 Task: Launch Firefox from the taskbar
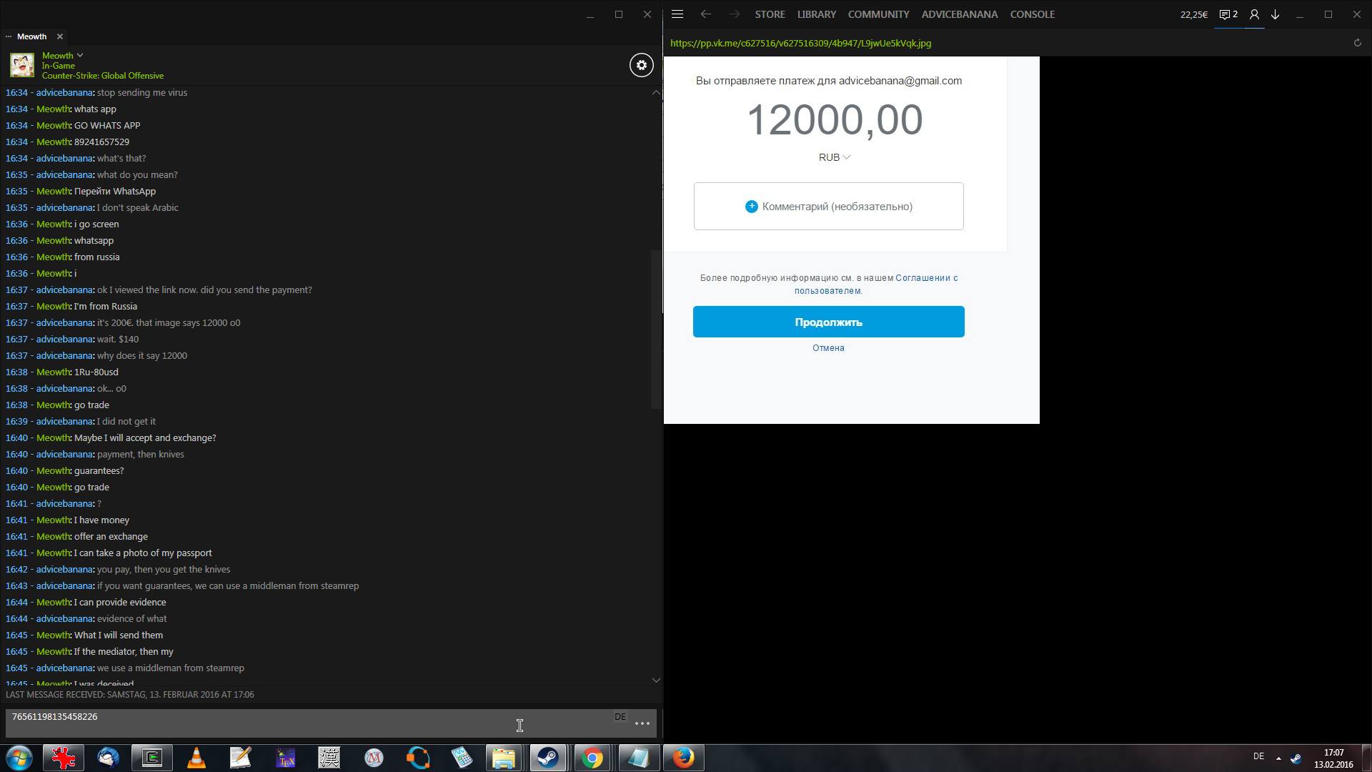click(x=683, y=758)
